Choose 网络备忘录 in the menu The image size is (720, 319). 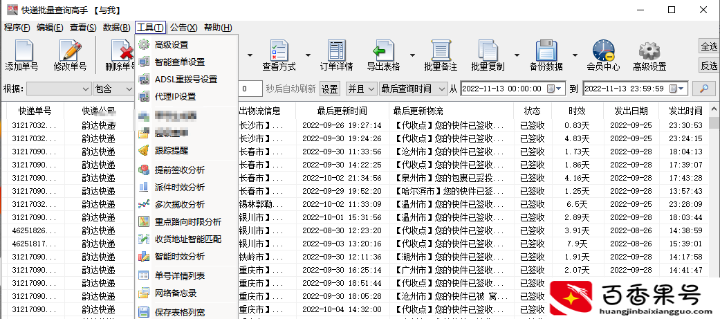pyautogui.click(x=187, y=293)
